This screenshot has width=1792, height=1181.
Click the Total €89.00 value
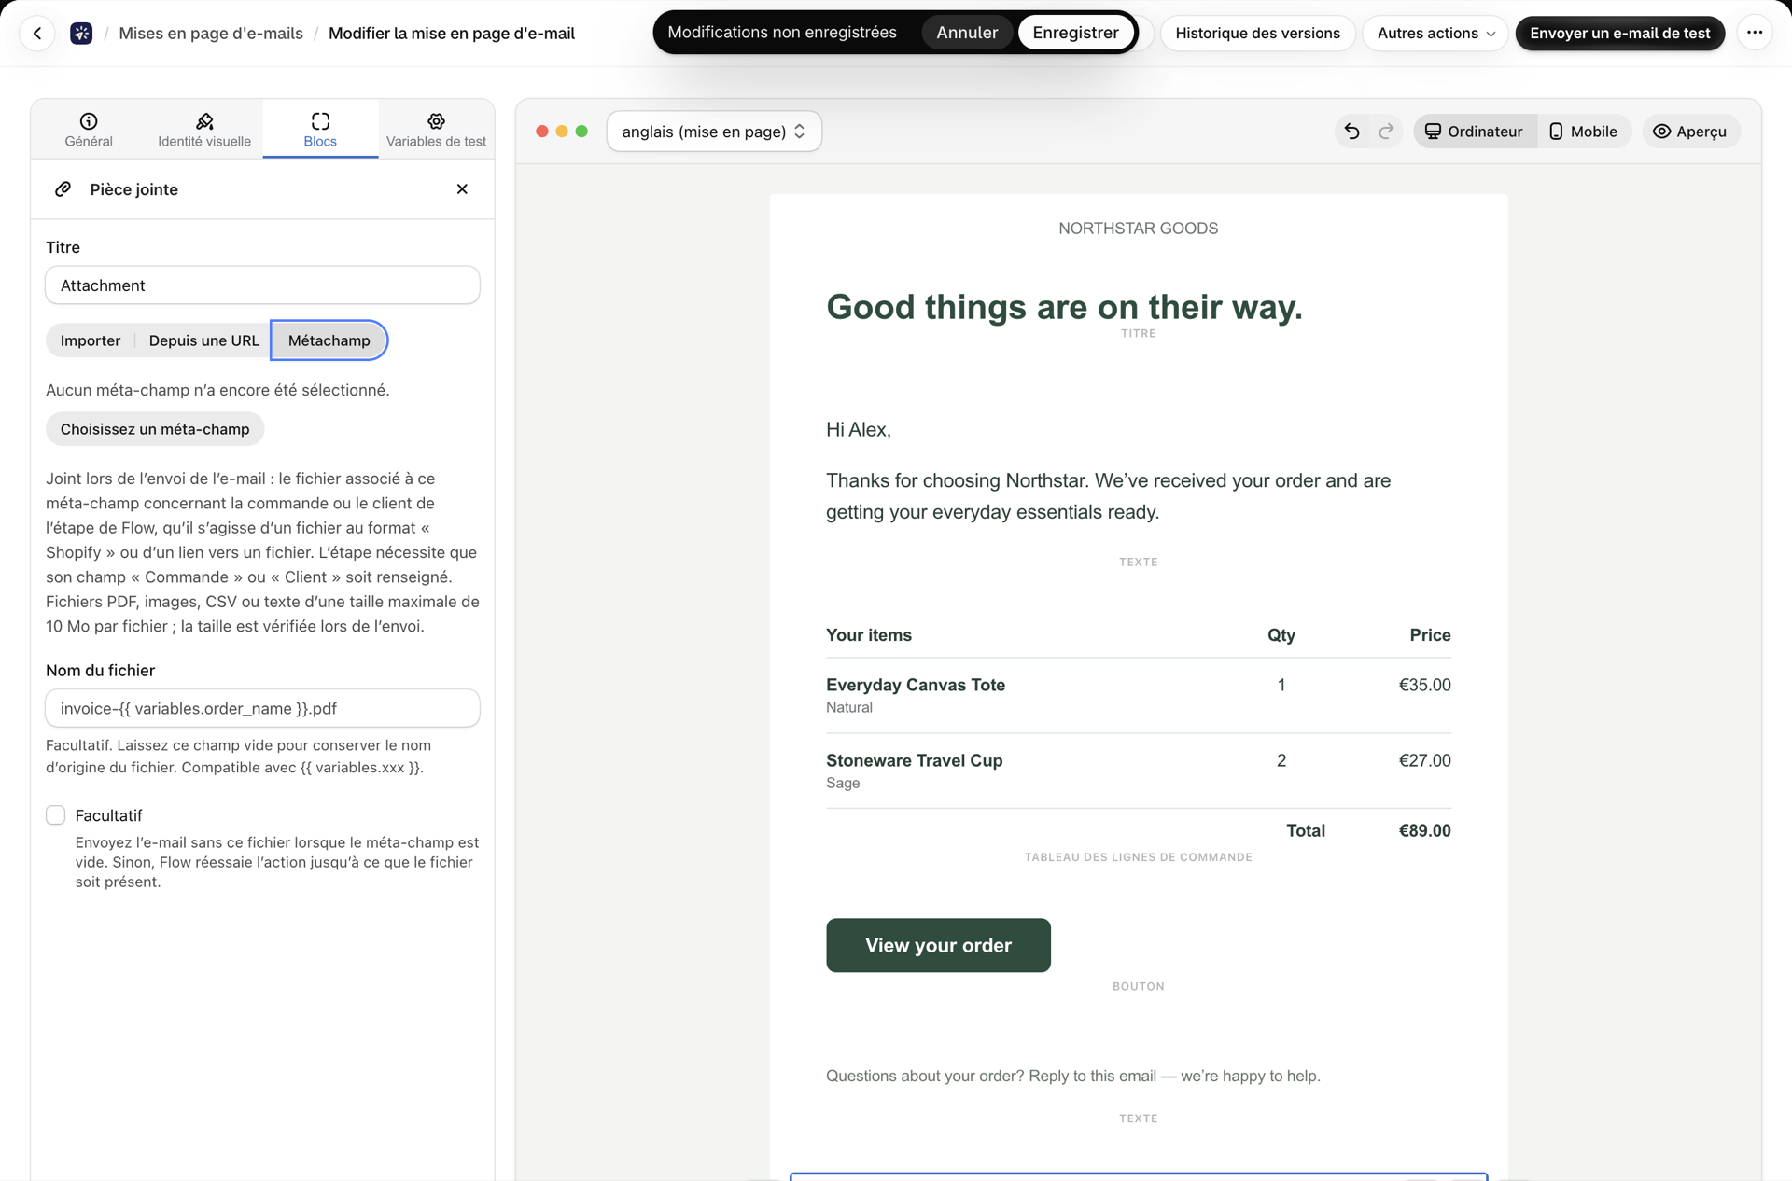(1424, 830)
